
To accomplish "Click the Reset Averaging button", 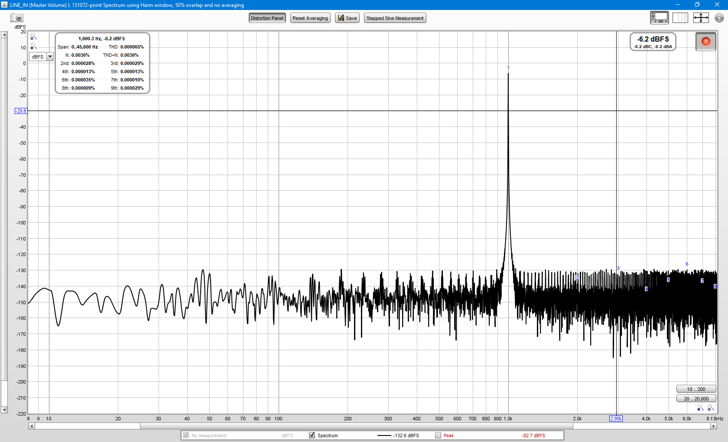I will 310,18.
